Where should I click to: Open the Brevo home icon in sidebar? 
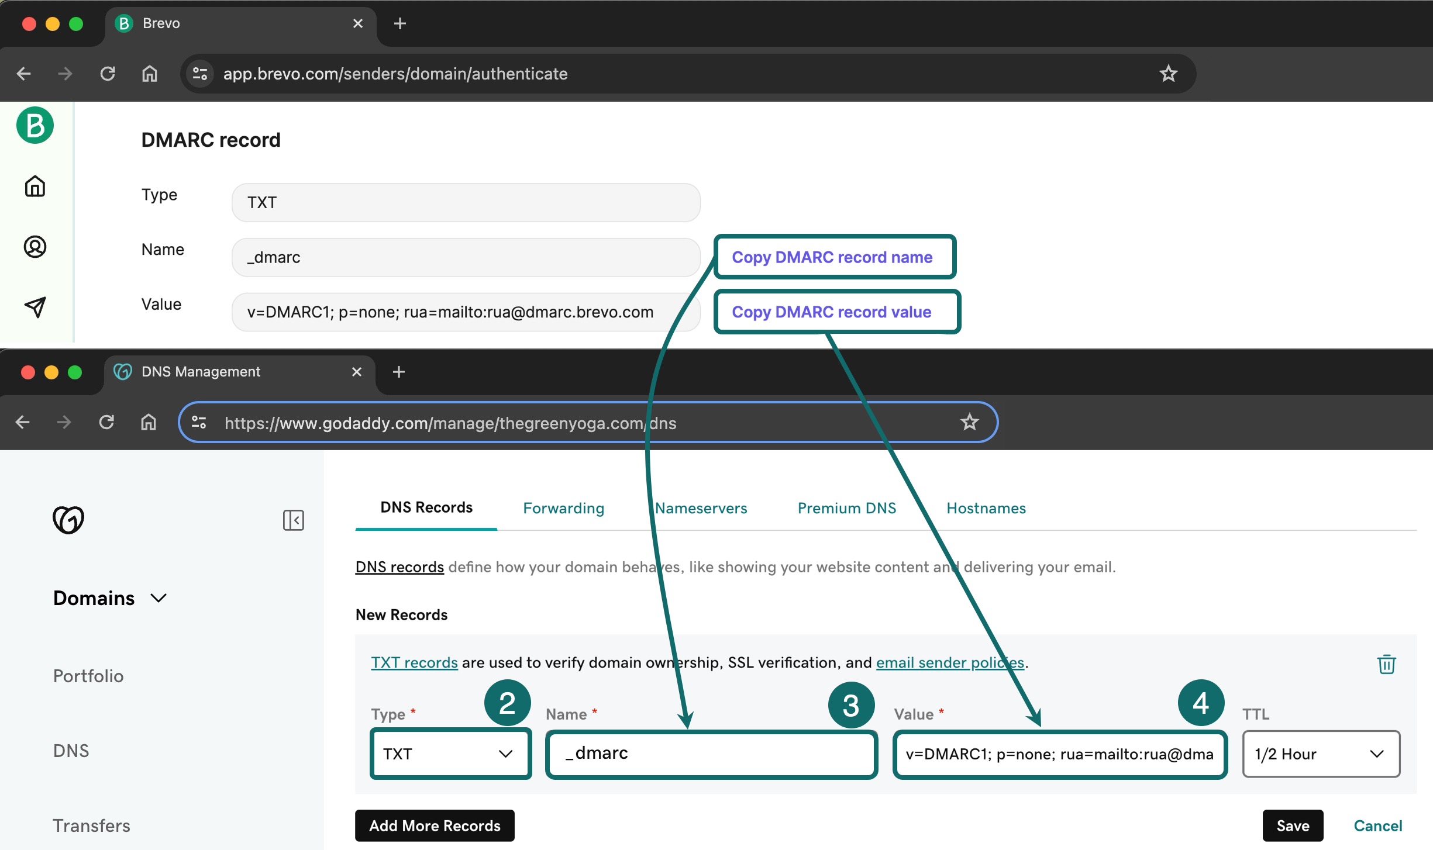(x=35, y=186)
